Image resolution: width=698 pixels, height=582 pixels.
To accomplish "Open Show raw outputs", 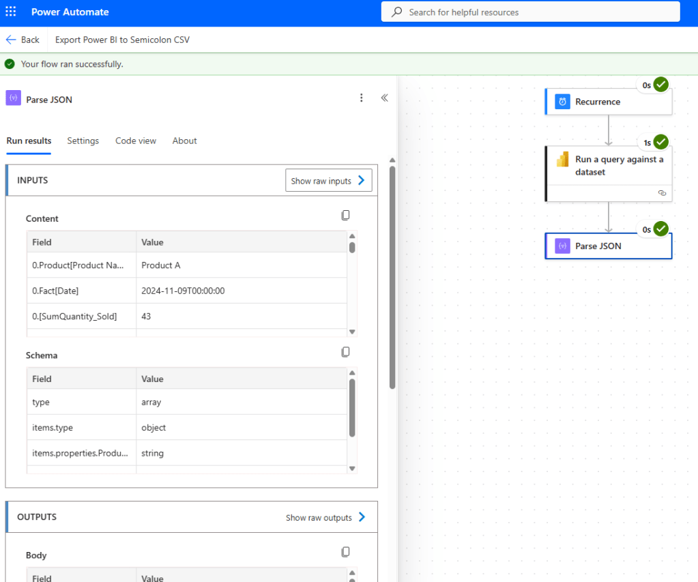I will click(x=325, y=517).
